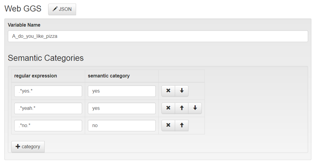This screenshot has width=316, height=164.
Task: Move the .*yeah.* row down
Action: click(x=195, y=108)
